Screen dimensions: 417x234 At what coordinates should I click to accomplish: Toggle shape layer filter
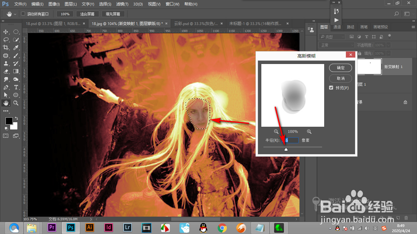(373, 37)
